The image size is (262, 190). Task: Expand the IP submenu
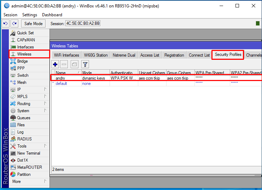28,90
